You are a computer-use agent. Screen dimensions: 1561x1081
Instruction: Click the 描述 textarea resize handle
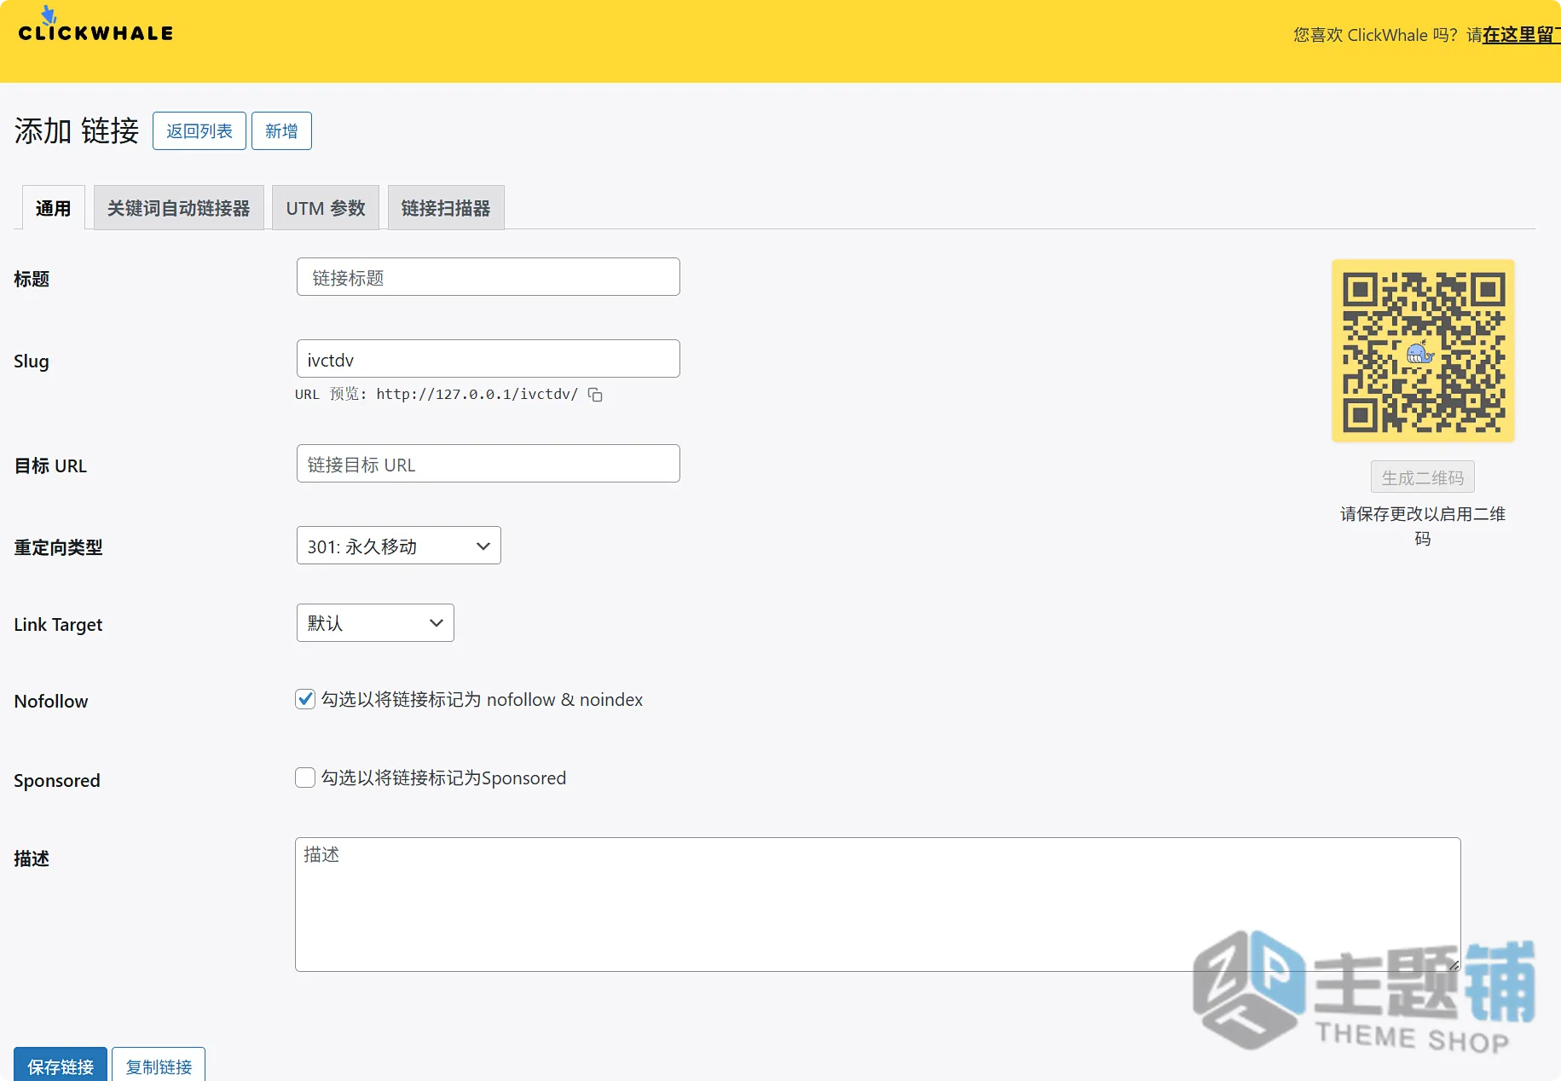(1453, 964)
